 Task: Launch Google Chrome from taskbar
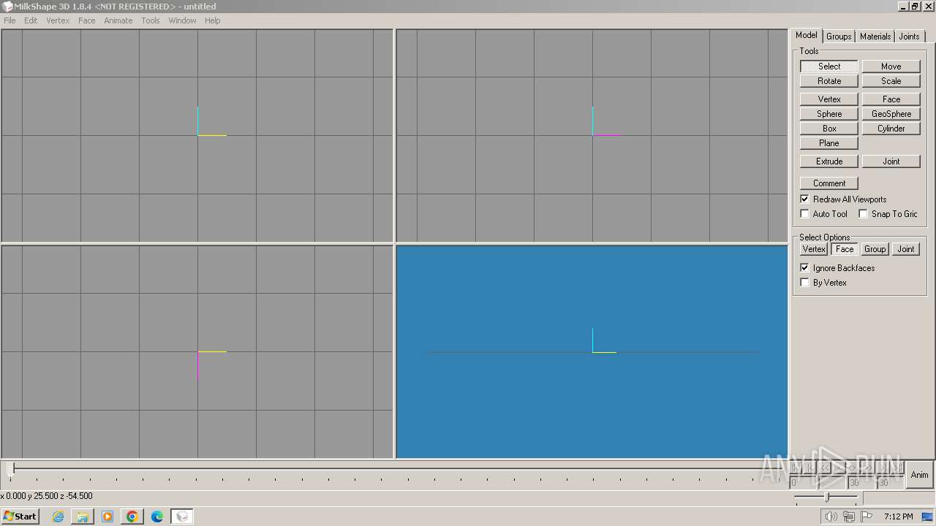(132, 517)
